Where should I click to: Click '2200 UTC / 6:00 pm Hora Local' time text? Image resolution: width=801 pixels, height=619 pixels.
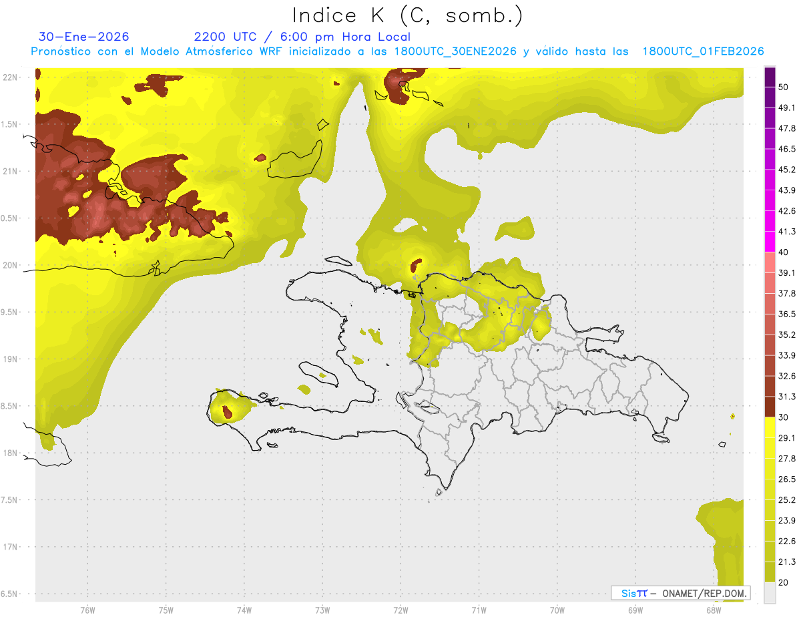pyautogui.click(x=302, y=37)
